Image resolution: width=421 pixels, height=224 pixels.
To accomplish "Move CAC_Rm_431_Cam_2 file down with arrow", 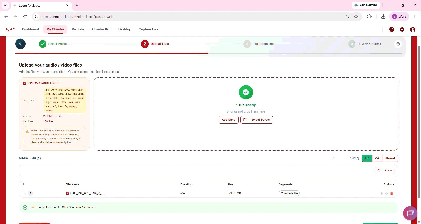I will 387,193.
